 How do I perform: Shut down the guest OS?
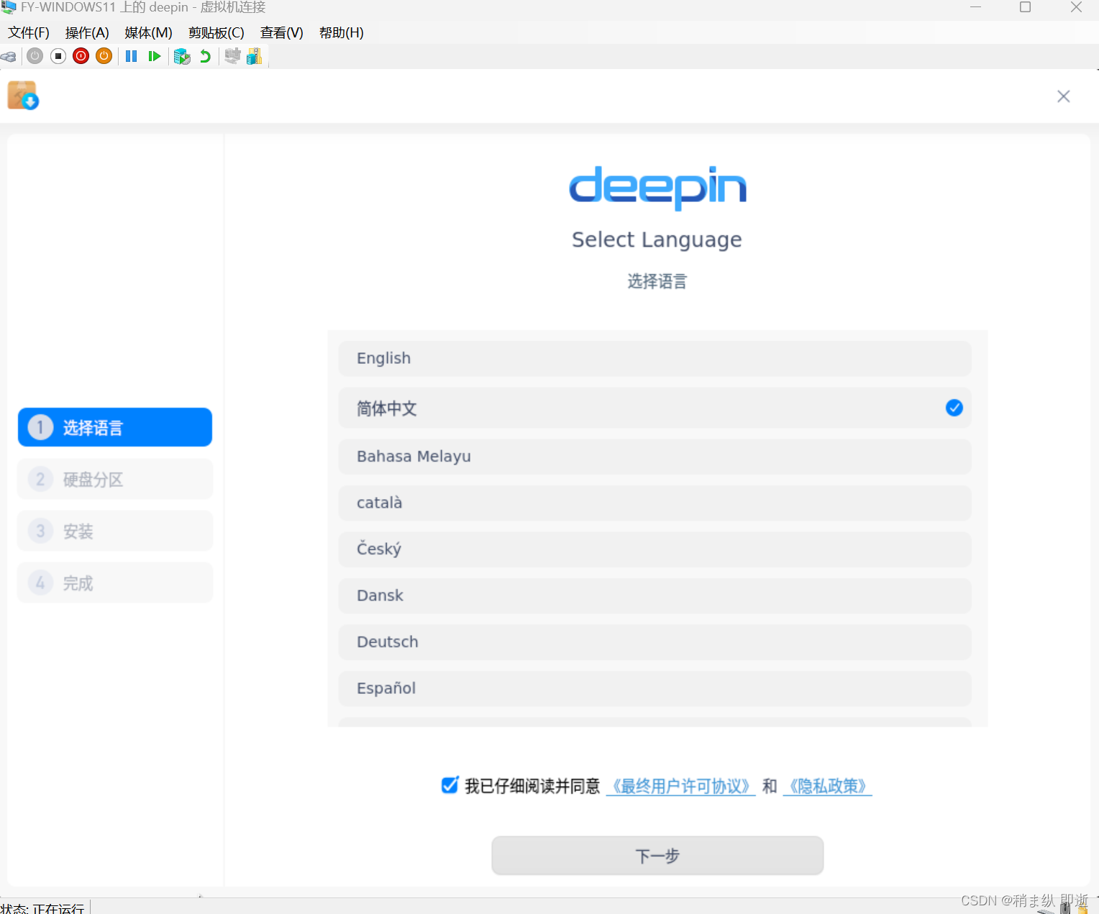pyautogui.click(x=81, y=56)
